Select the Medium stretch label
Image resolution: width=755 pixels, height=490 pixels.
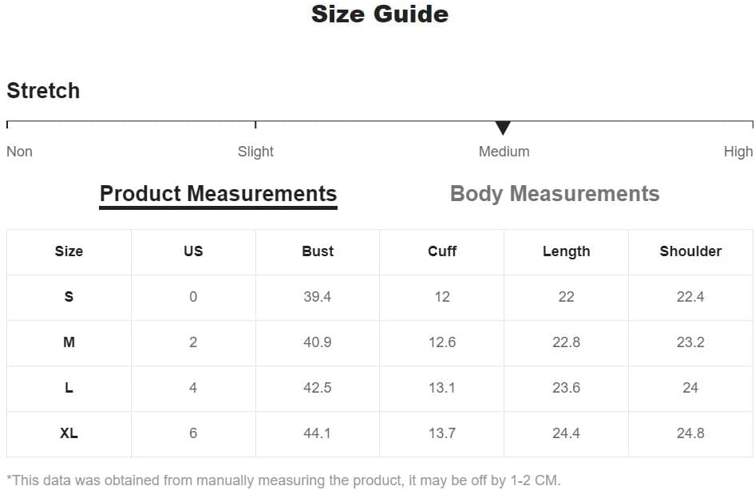504,152
